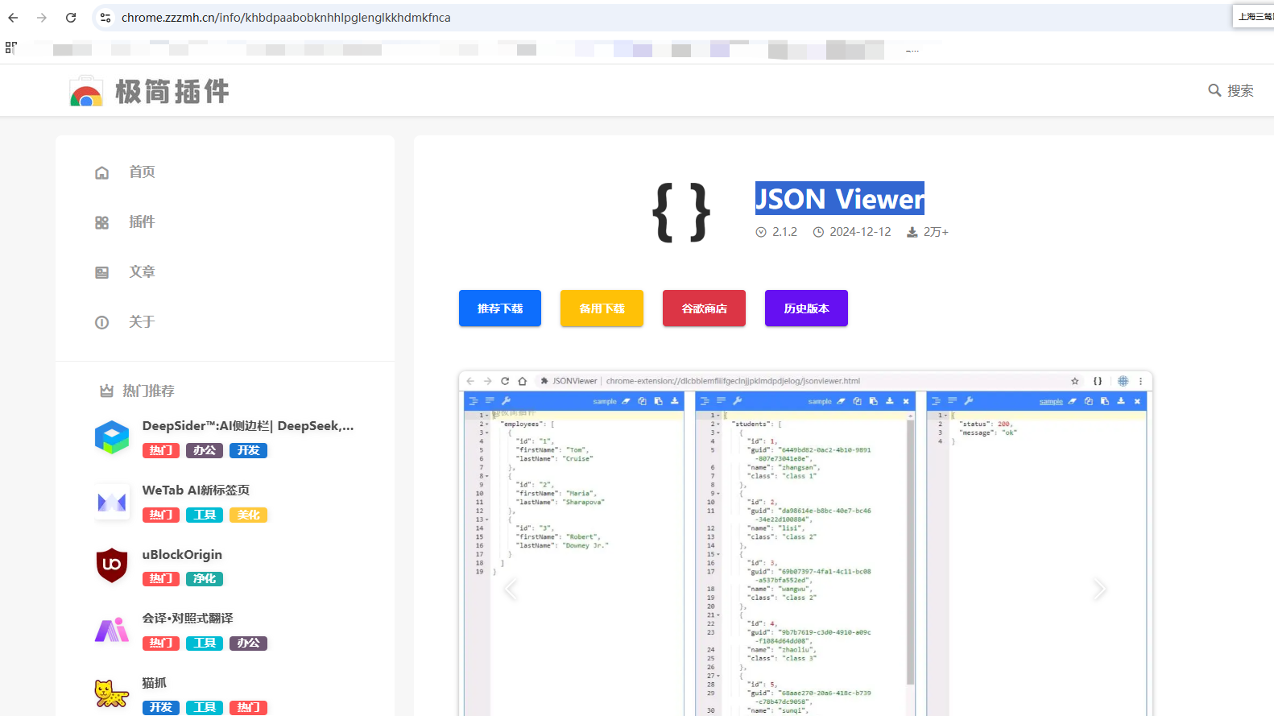Go back with browser back arrow
Screen dimensions: 1274x716
pyautogui.click(x=13, y=18)
